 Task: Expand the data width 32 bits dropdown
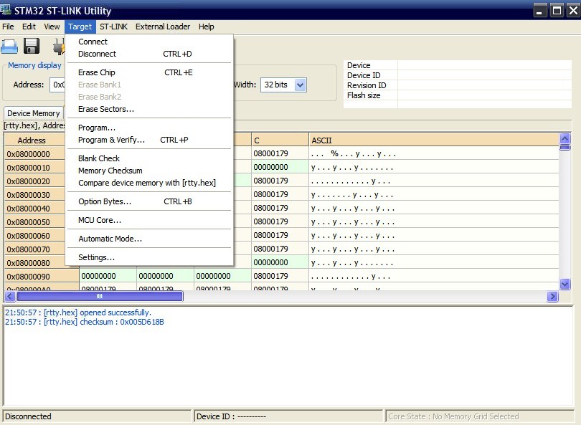click(x=300, y=85)
